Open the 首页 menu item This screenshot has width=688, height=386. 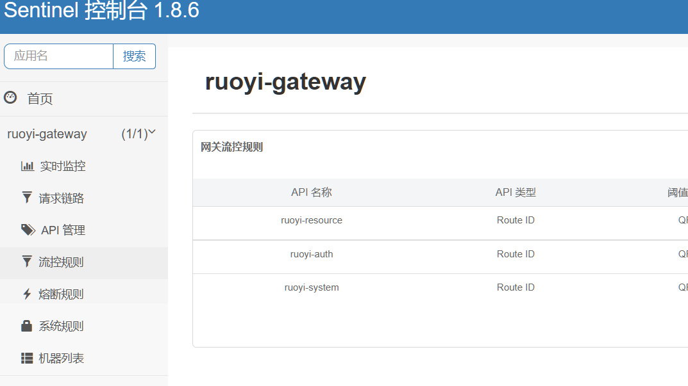click(x=38, y=98)
